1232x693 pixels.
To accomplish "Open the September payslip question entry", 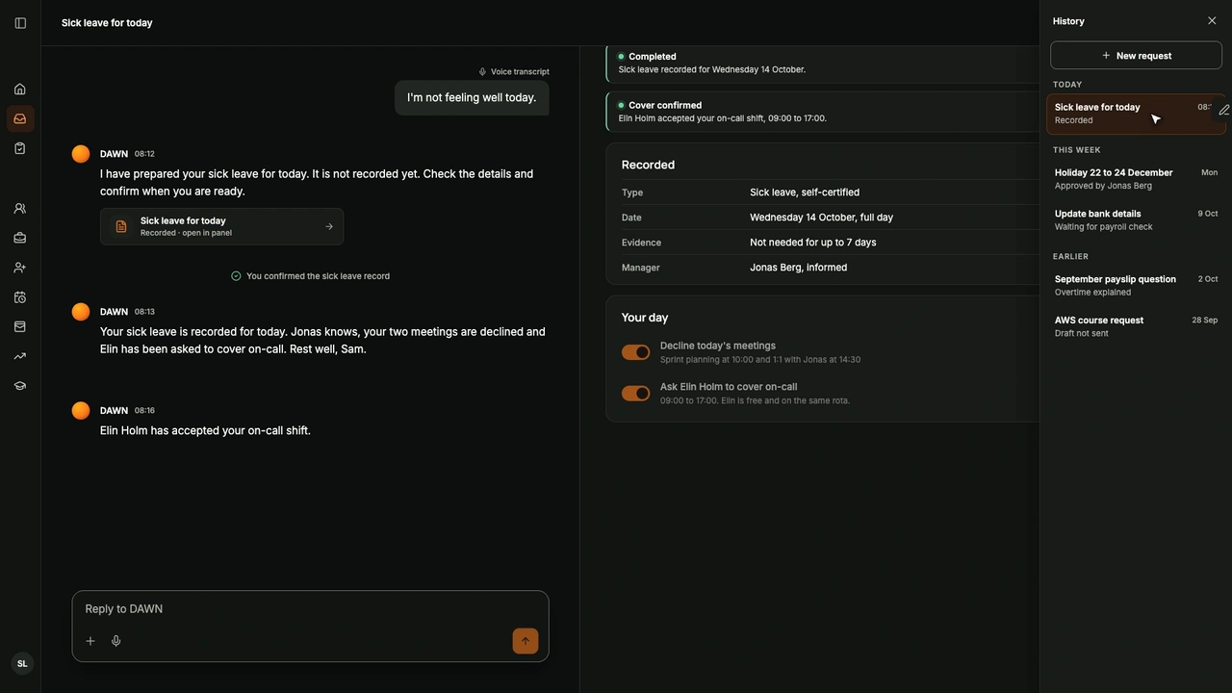I will (1136, 286).
